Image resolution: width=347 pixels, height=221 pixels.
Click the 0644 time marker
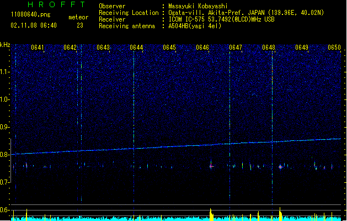(x=136, y=48)
